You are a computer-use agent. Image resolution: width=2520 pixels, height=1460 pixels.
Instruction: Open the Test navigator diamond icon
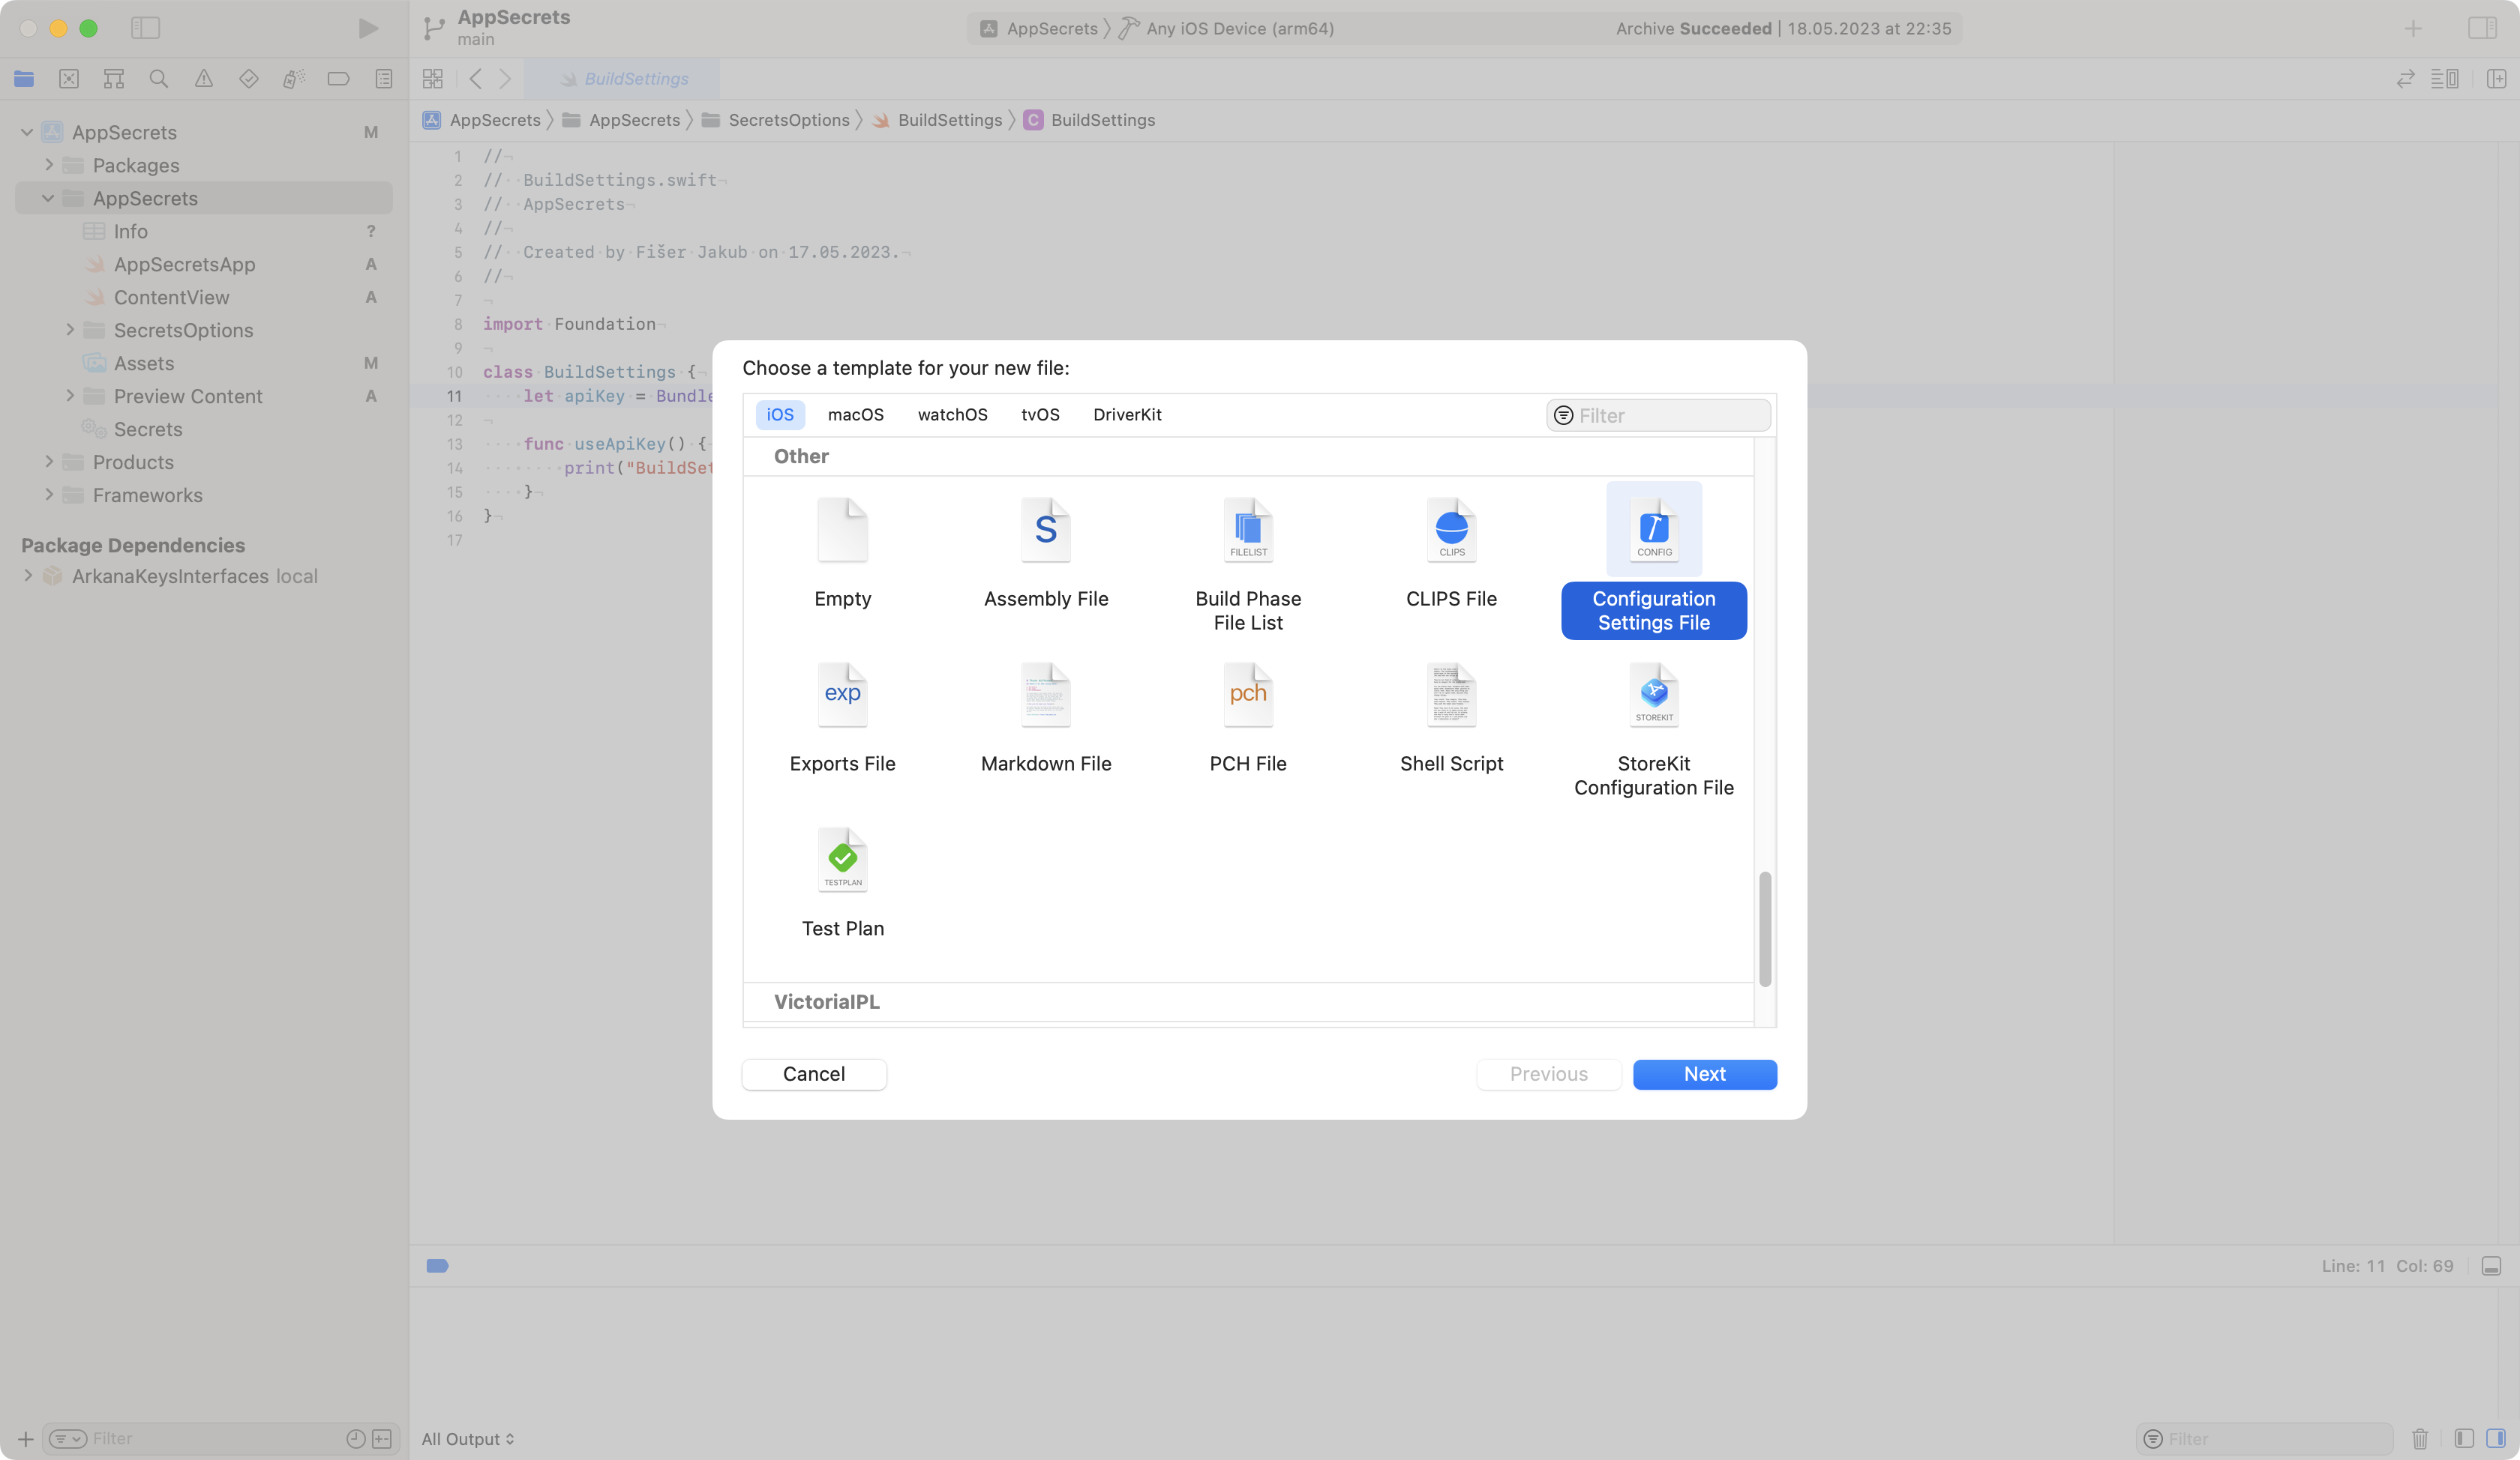[x=249, y=79]
